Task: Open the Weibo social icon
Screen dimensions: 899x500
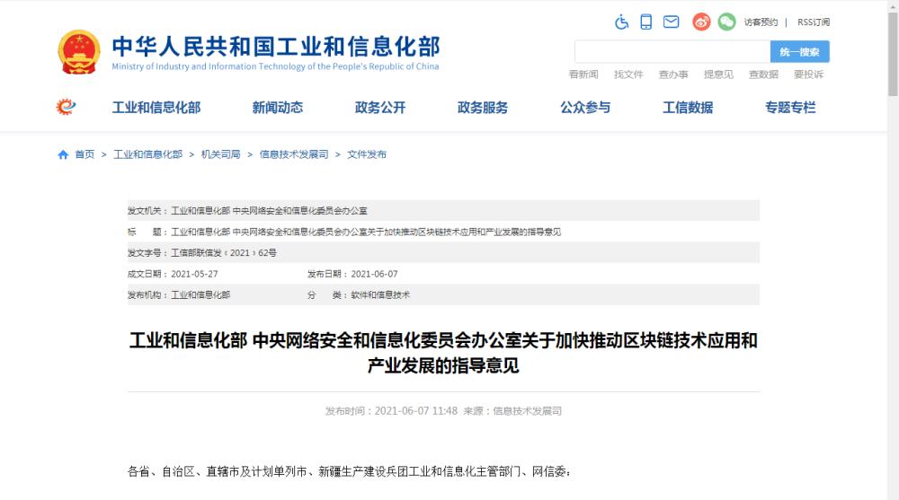Action: point(701,22)
